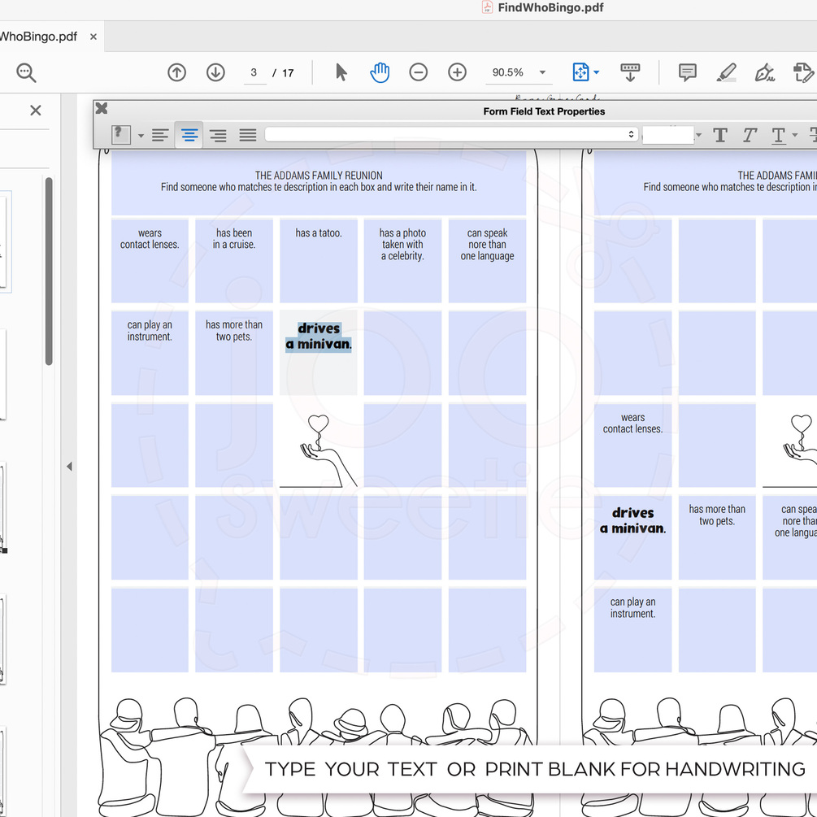Open the font name combo box

click(x=451, y=134)
